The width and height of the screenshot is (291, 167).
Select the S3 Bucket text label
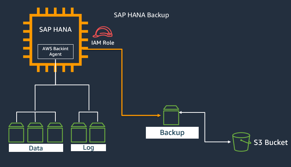click(270, 142)
